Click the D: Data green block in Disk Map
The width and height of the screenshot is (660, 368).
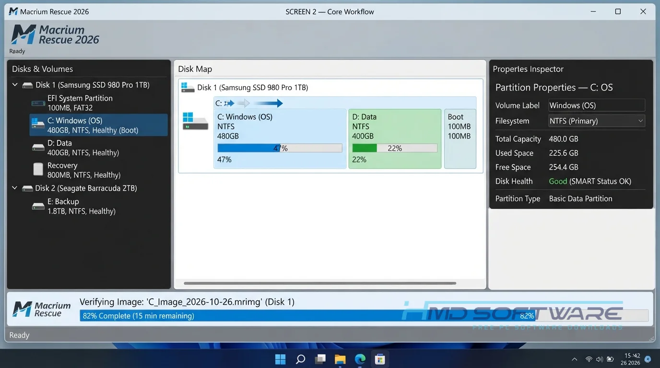[395, 139]
